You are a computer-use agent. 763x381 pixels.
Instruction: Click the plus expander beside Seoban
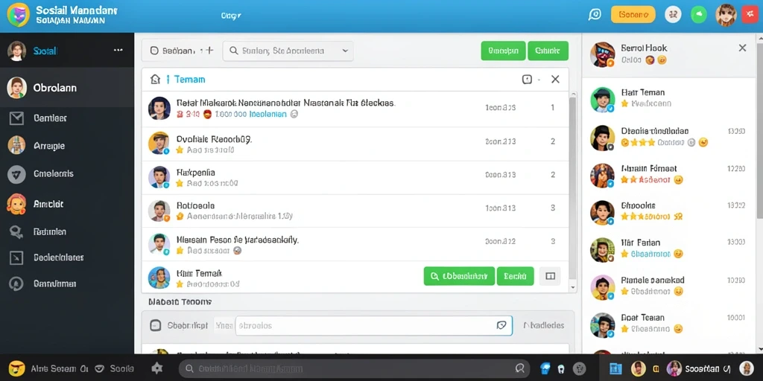[209, 50]
